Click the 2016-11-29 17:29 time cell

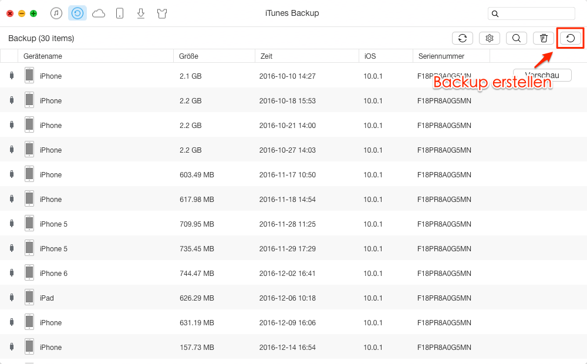tap(288, 249)
